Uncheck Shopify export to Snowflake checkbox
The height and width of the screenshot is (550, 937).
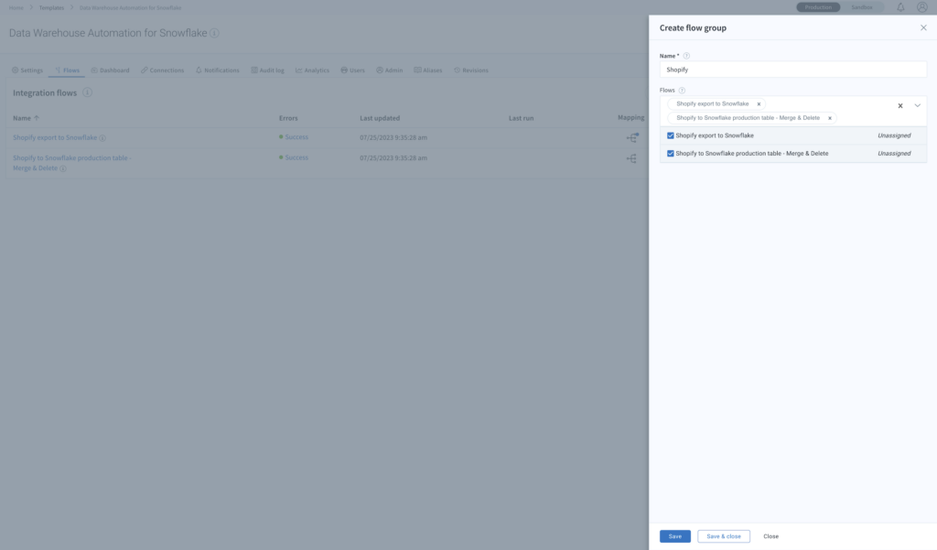pos(671,135)
